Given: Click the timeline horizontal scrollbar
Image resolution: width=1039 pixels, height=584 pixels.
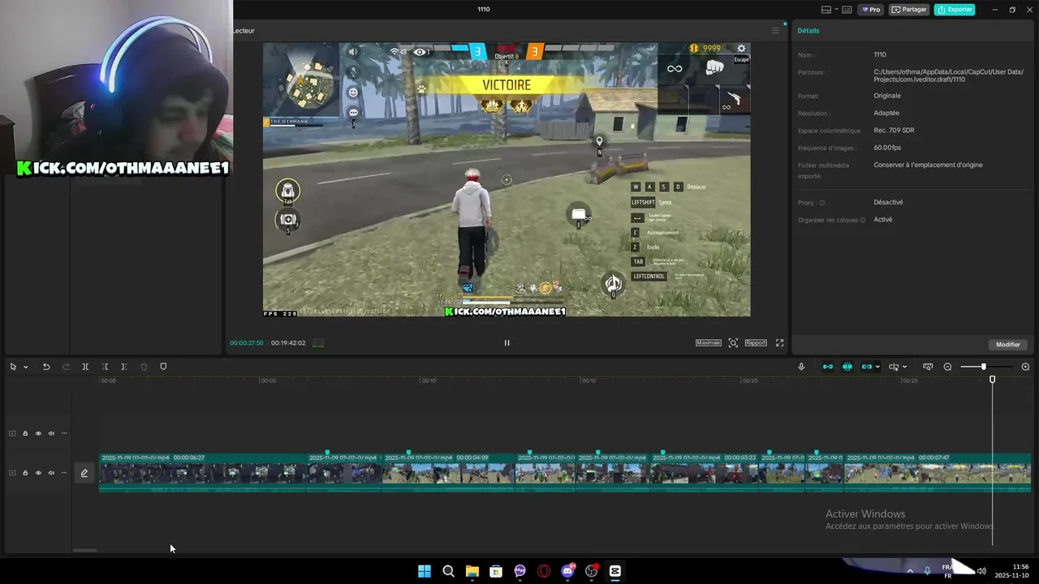Looking at the screenshot, I should point(84,550).
